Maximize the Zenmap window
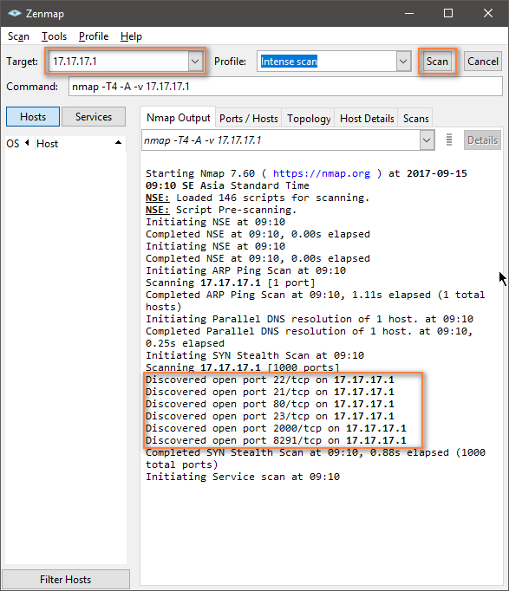The image size is (509, 591). (x=448, y=13)
